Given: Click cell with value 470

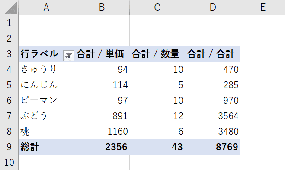Looking at the screenshot, I should [x=213, y=70].
